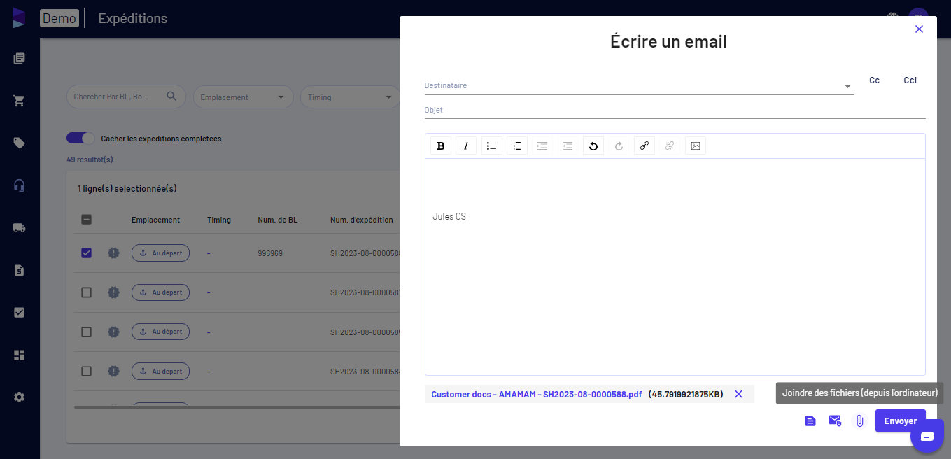Open the truck shipments sidebar icon
This screenshot has width=951, height=459.
tap(19, 227)
